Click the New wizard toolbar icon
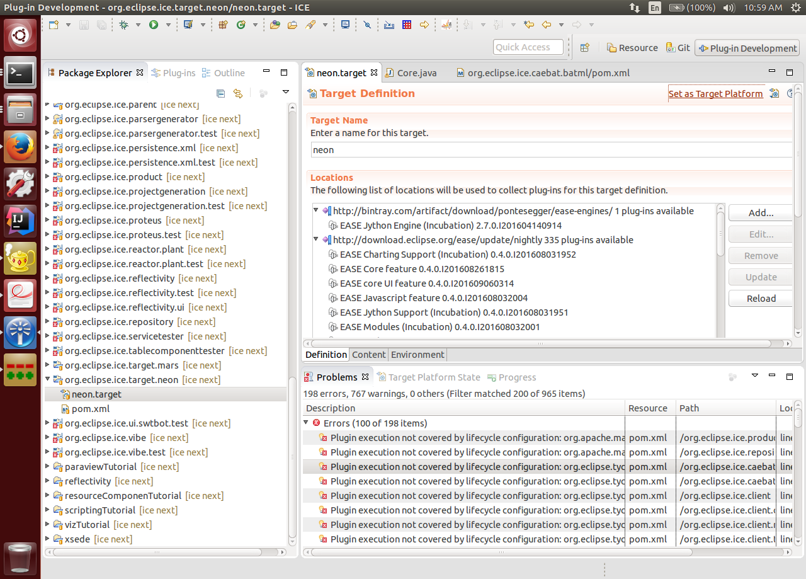The image size is (806, 579). [x=54, y=25]
